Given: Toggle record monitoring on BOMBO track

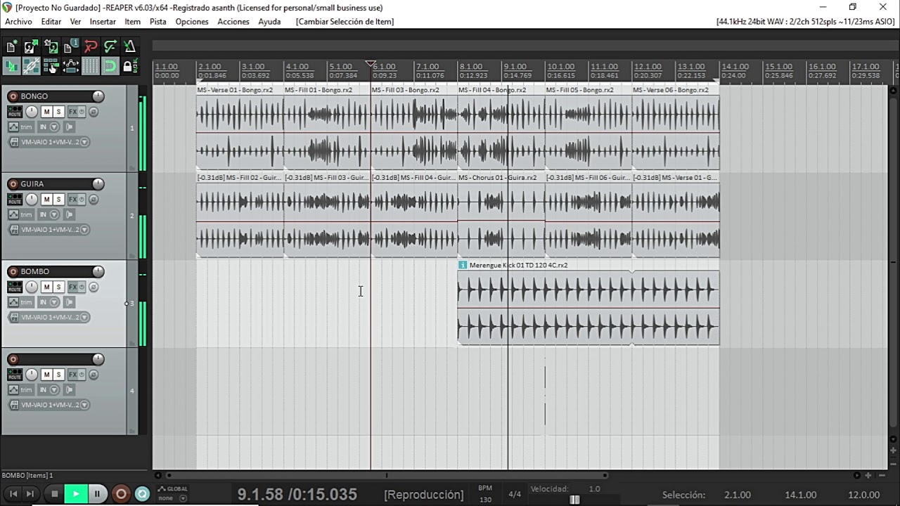Looking at the screenshot, I should coord(69,302).
